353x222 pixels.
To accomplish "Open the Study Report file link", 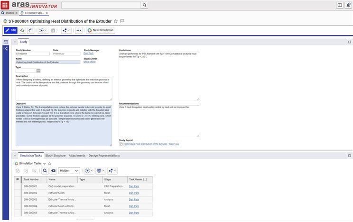I will point(151,144).
